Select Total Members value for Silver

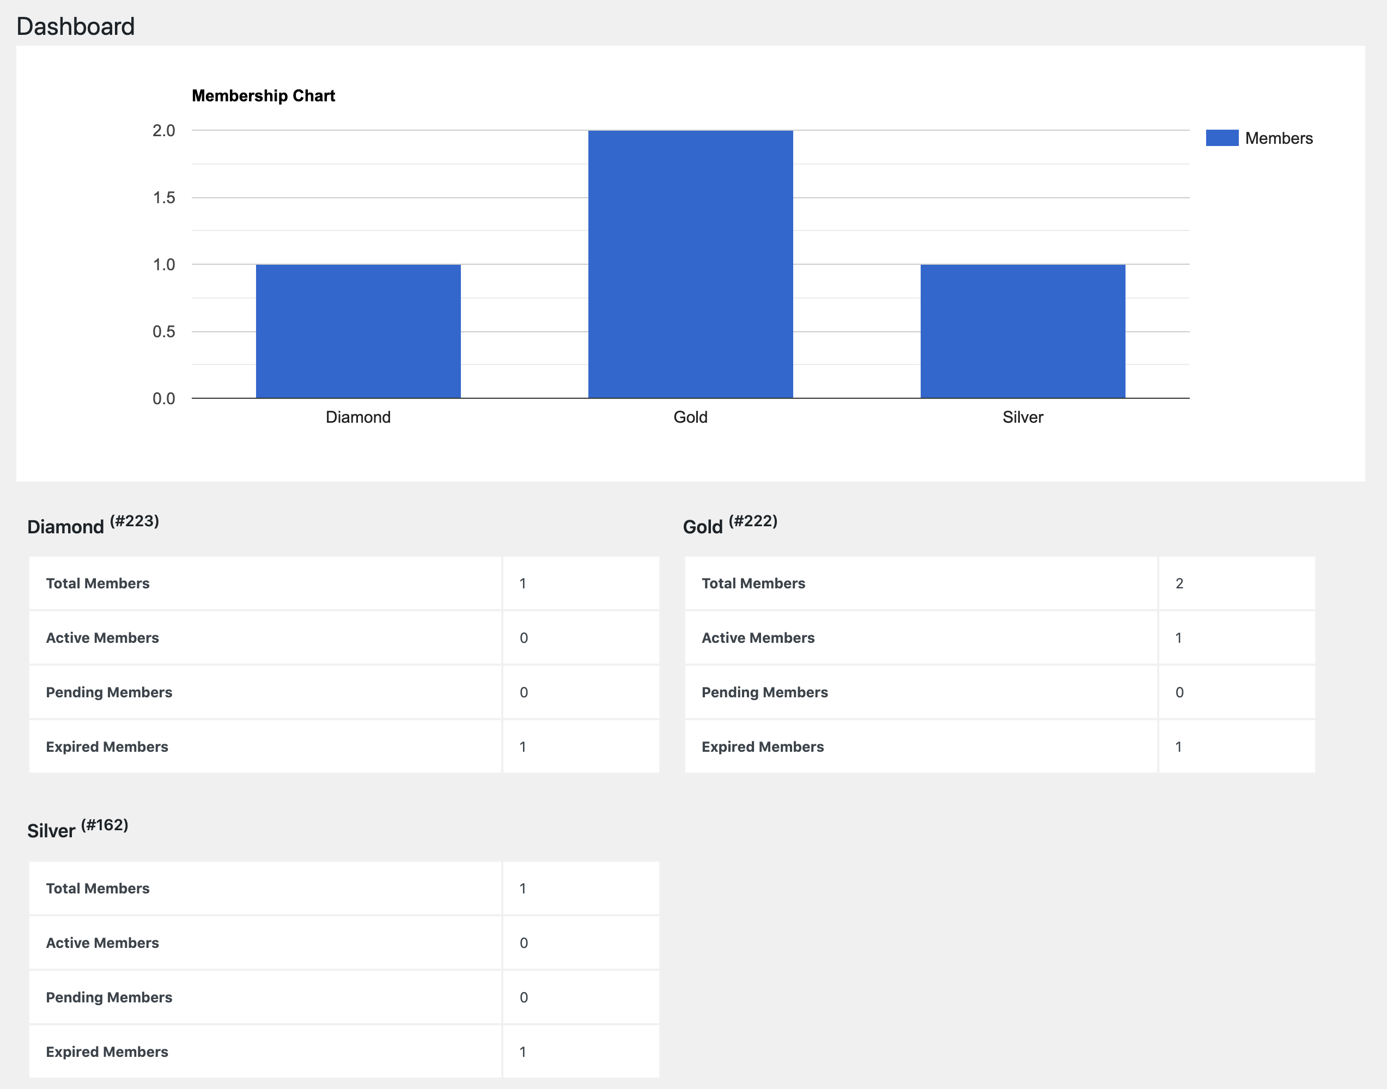pos(522,887)
